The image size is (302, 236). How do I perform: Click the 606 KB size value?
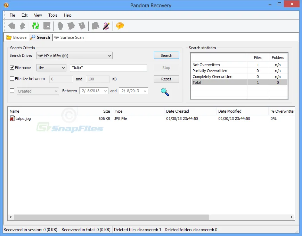(x=104, y=119)
